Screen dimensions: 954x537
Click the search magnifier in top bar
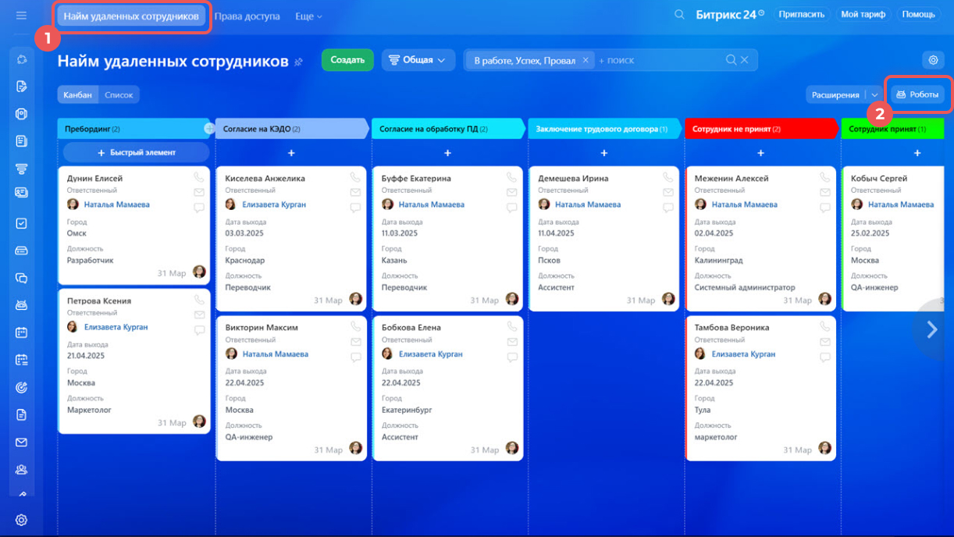(x=679, y=15)
